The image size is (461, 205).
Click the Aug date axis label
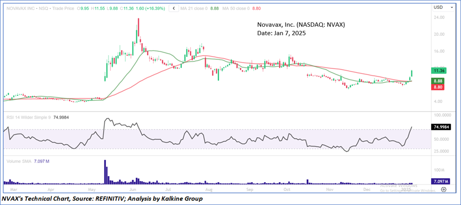pyautogui.click(x=209, y=189)
